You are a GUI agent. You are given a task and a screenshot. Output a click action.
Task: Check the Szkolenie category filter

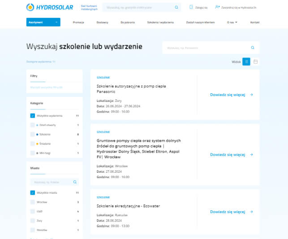33,135
